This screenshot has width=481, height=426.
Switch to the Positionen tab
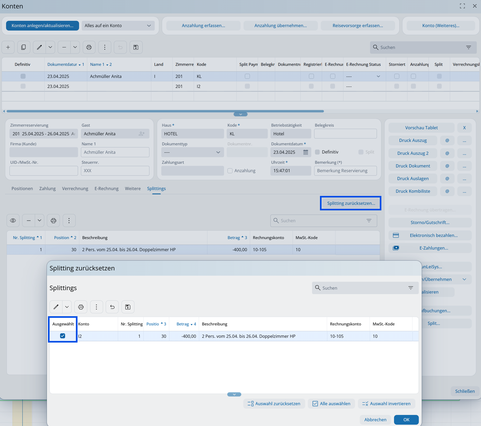pos(22,189)
